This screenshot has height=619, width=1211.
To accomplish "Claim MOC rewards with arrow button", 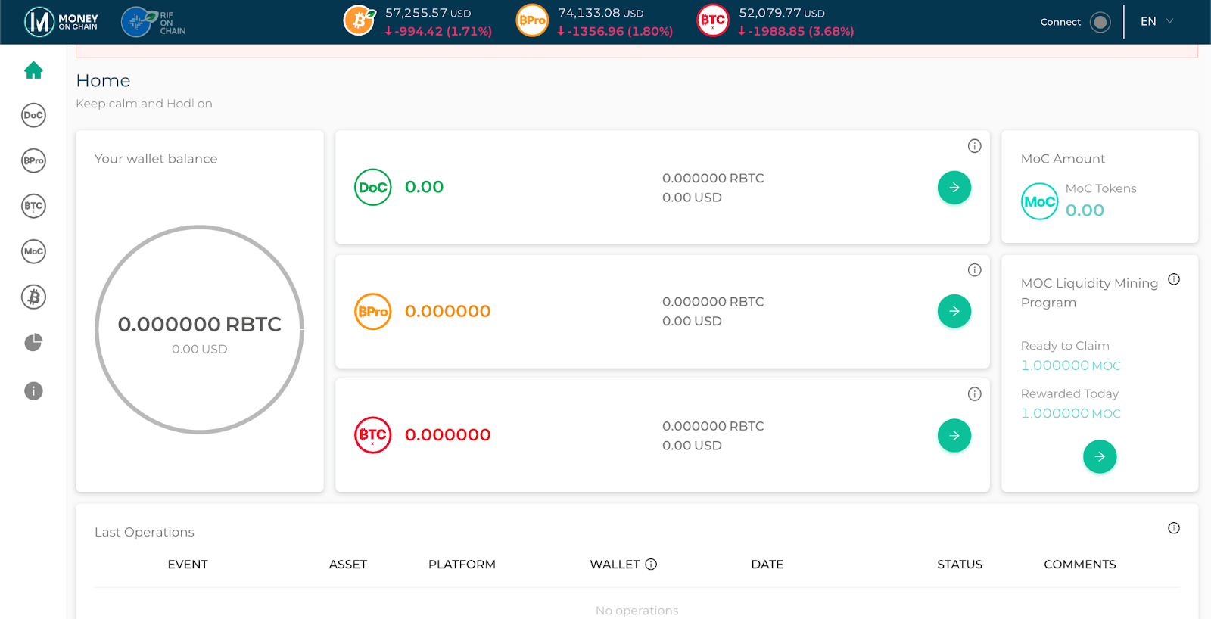I will (x=1100, y=456).
